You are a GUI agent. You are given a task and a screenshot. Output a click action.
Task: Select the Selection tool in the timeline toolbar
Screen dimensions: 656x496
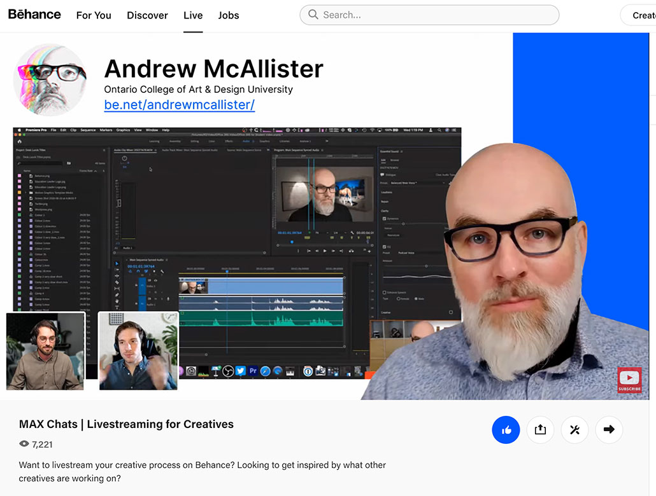pyautogui.click(x=117, y=264)
